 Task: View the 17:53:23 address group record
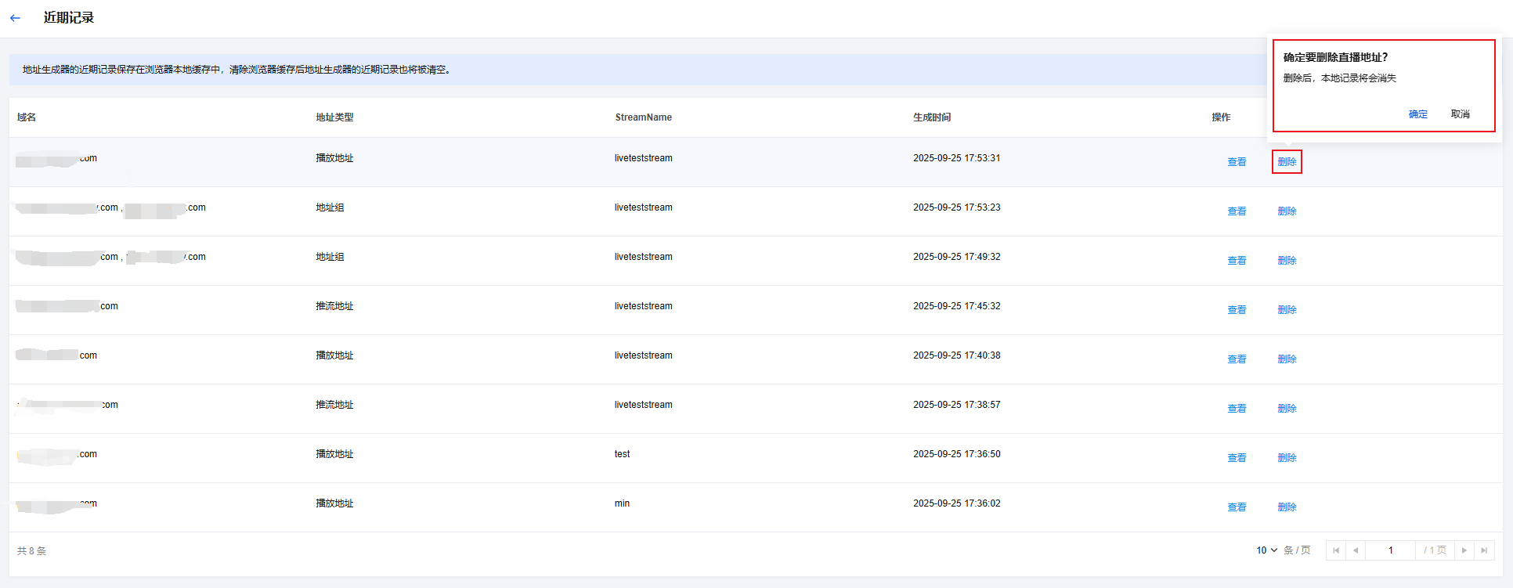coord(1237,211)
